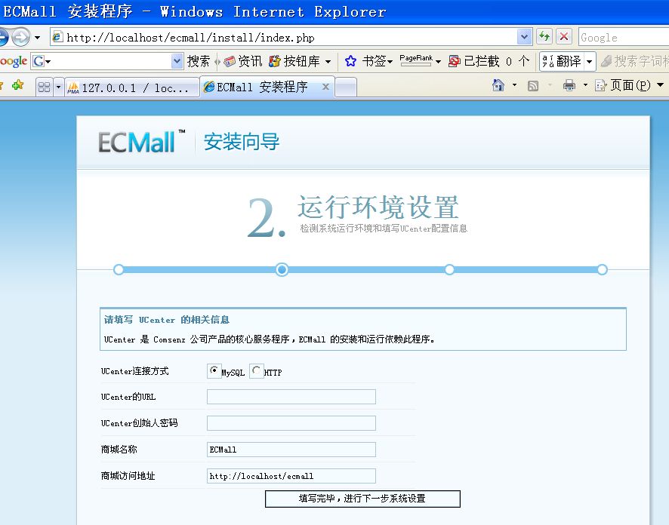Click the 请填写 UCenter 的相关信息 heading
The height and width of the screenshot is (525, 669).
click(x=167, y=320)
